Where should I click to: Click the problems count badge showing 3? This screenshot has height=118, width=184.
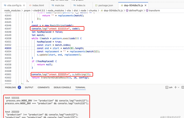point(19,87)
